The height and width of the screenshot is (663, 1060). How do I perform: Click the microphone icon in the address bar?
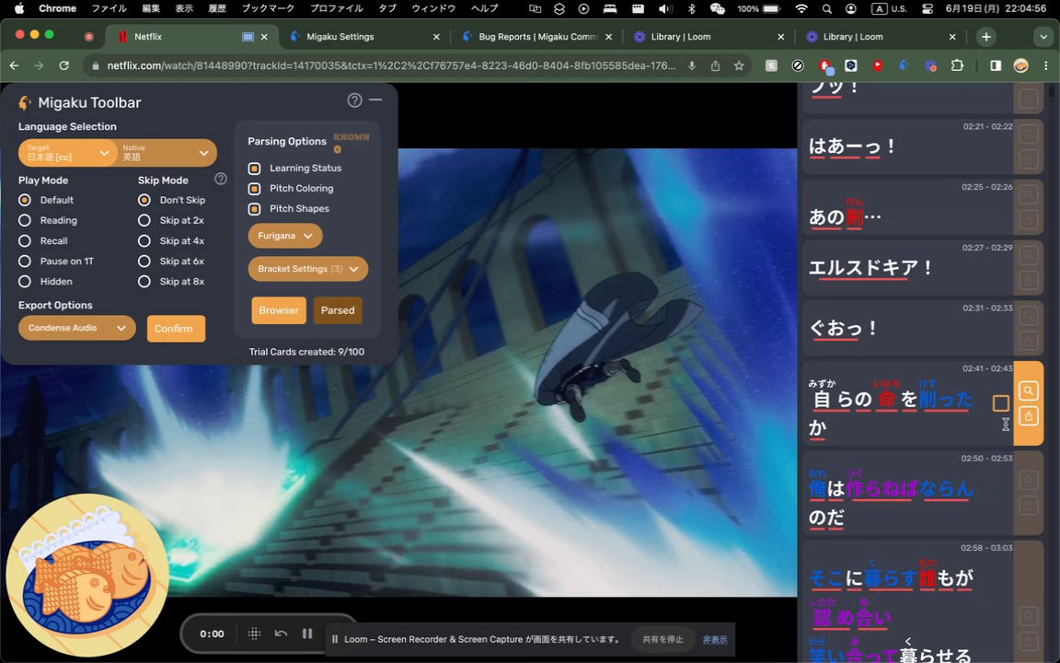692,65
